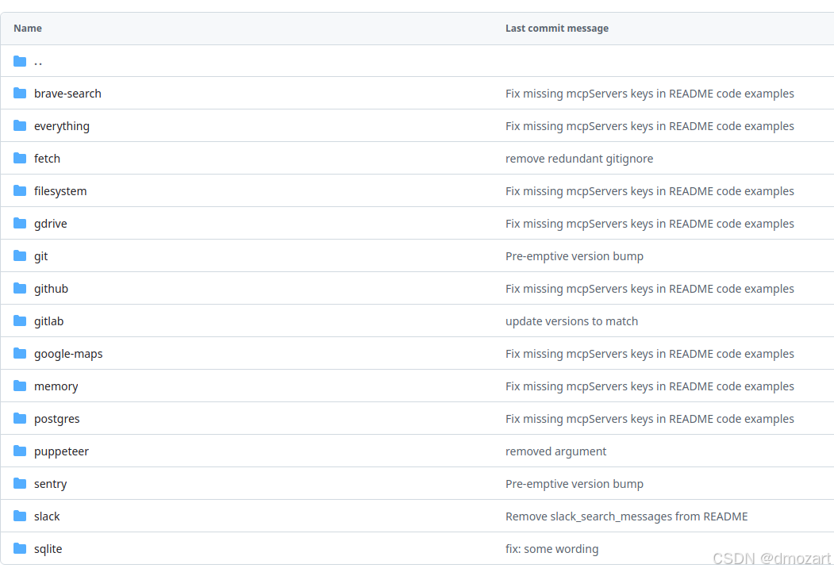This screenshot has height=572, width=834.
Task: Open the filesystem folder
Action: pos(60,191)
